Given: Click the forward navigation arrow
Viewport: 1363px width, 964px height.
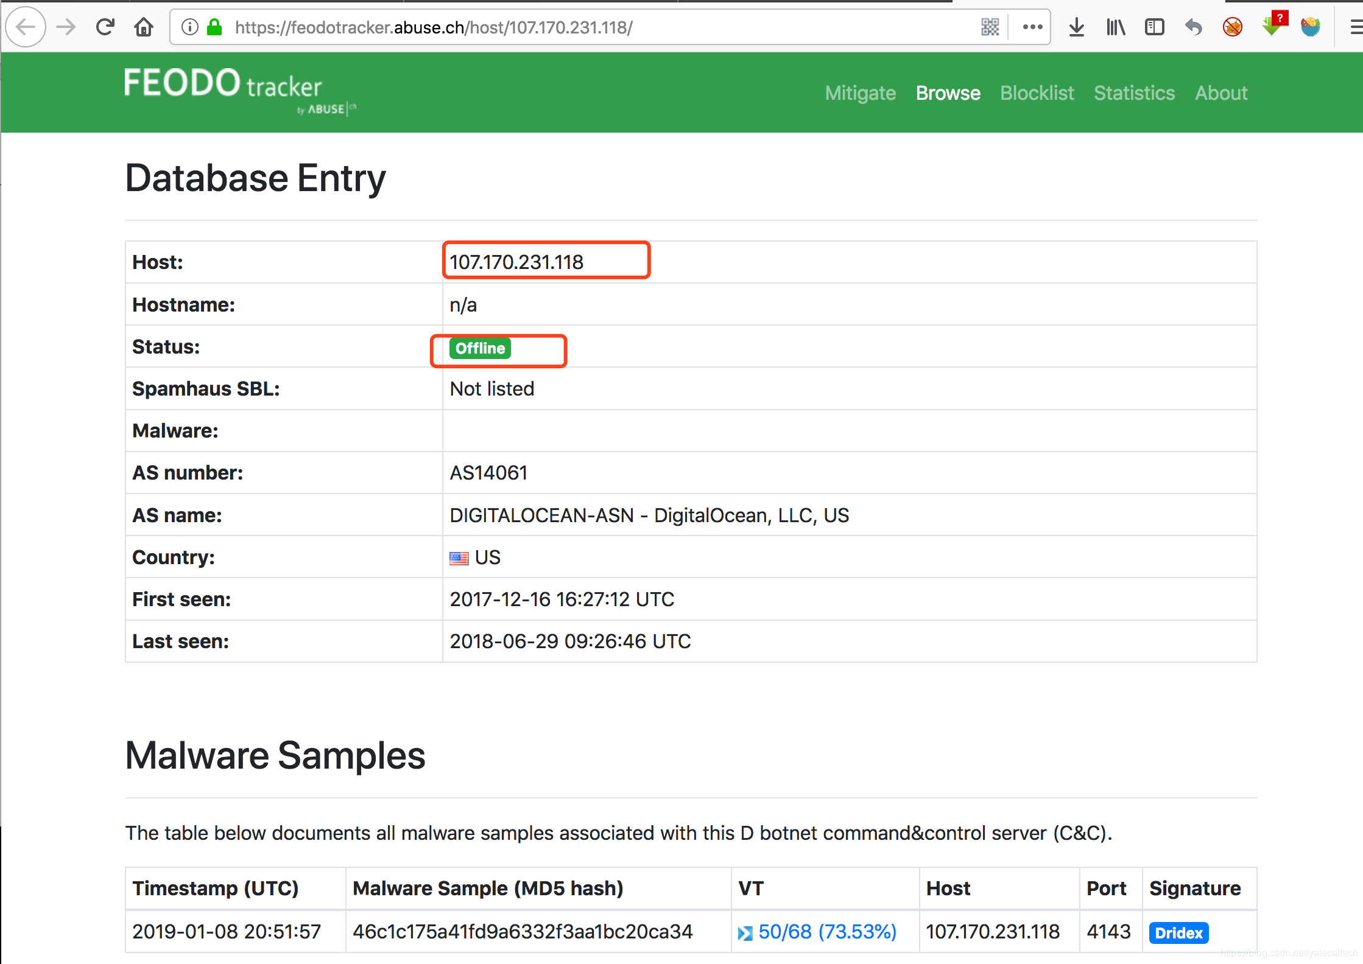Looking at the screenshot, I should pyautogui.click(x=66, y=27).
